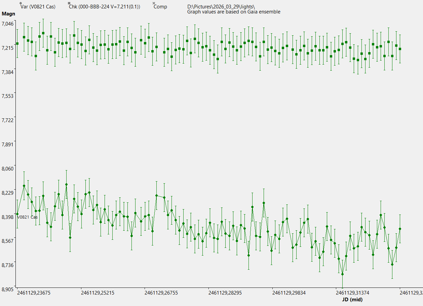Select the first check star square point
Image resolution: width=423 pixels, height=306 pixels.
pos(17,44)
